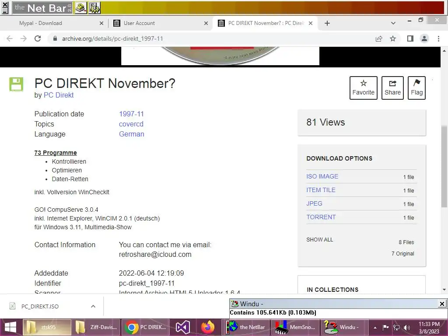Launch Visual Studio from the taskbar
This screenshot has height=336, width=448.
pyautogui.click(x=183, y=327)
